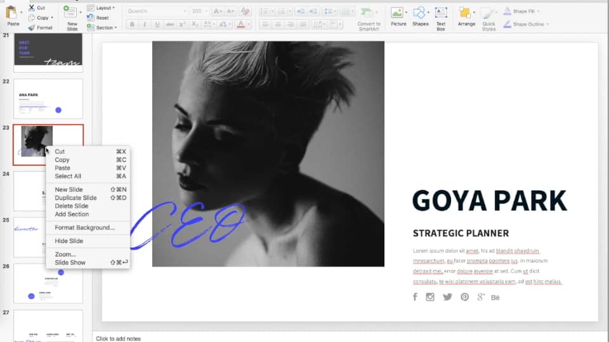Click the Copy icon in ribbon
Image resolution: width=609 pixels, height=342 pixels.
pos(32,18)
